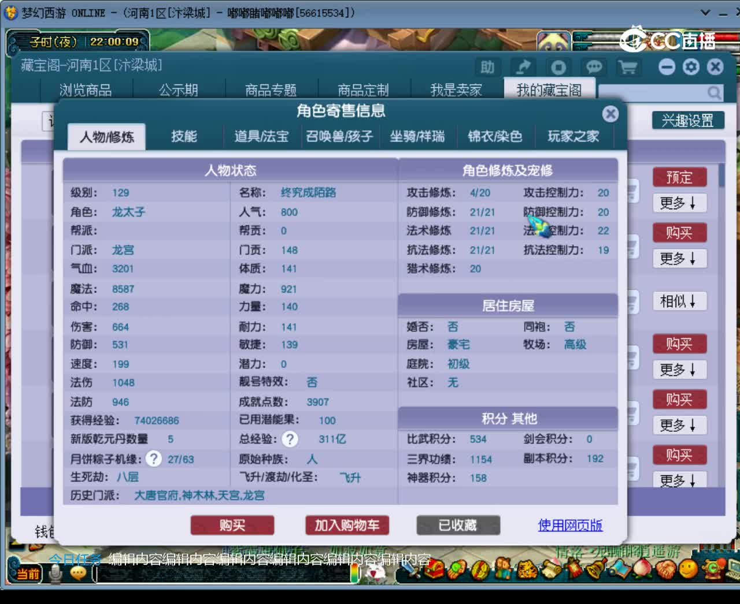Click the 当前 channel button
The image size is (740, 604).
(27, 573)
